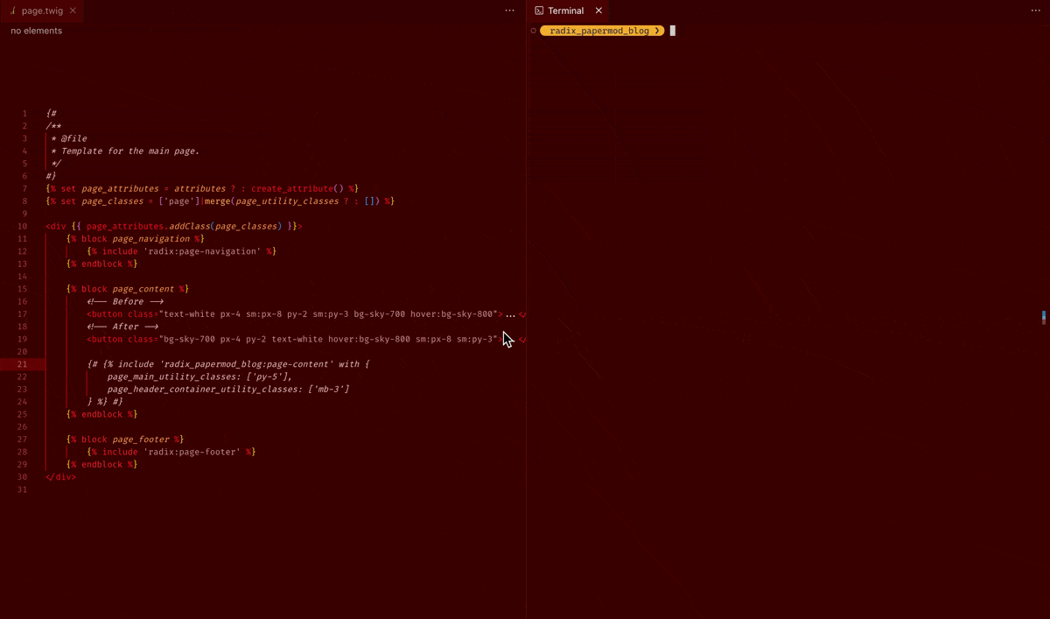
Task: Click the highlighted line number 21 in gutter
Action: pyautogui.click(x=23, y=364)
